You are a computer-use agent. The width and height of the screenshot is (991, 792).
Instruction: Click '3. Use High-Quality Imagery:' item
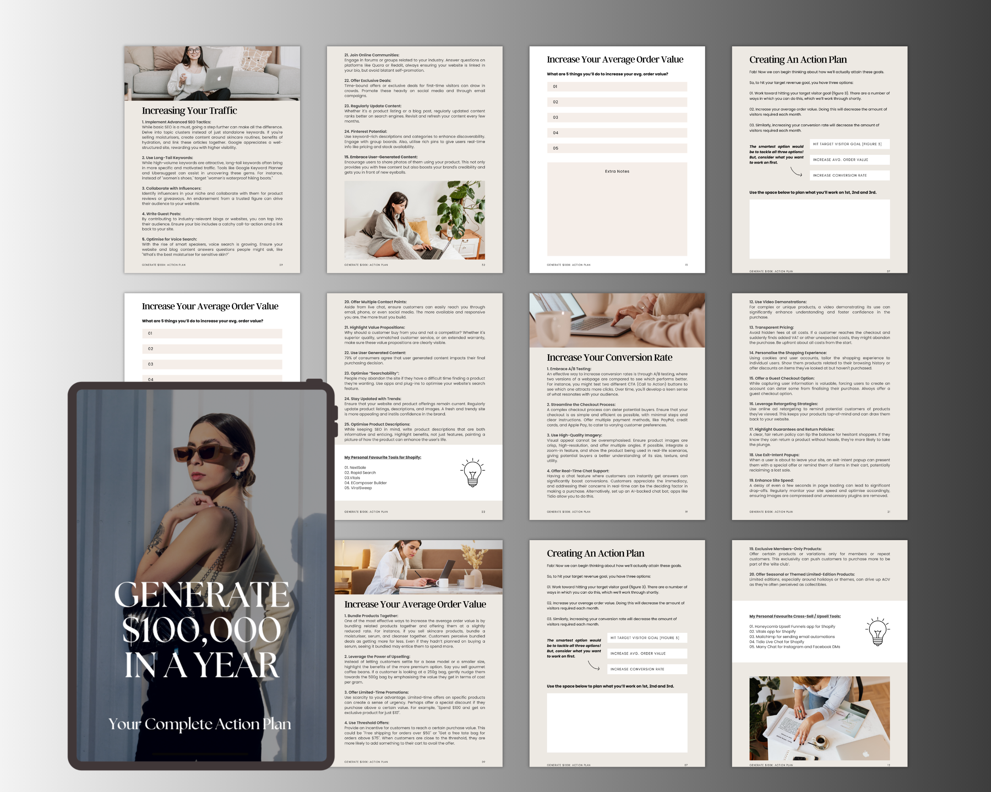pos(574,435)
